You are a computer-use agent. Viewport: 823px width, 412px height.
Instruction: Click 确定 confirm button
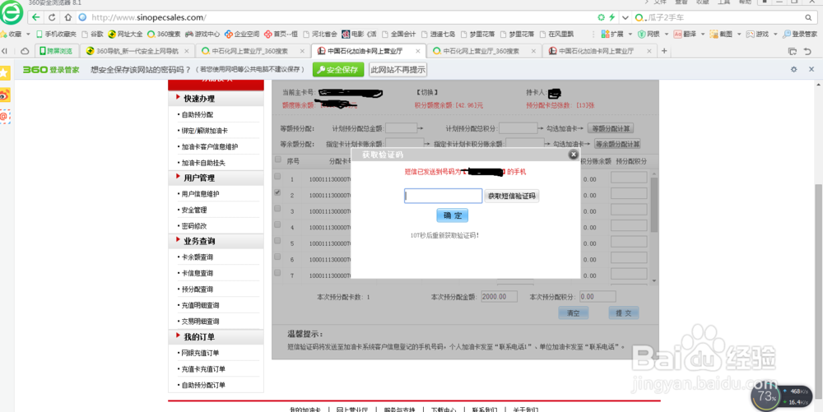[453, 215]
